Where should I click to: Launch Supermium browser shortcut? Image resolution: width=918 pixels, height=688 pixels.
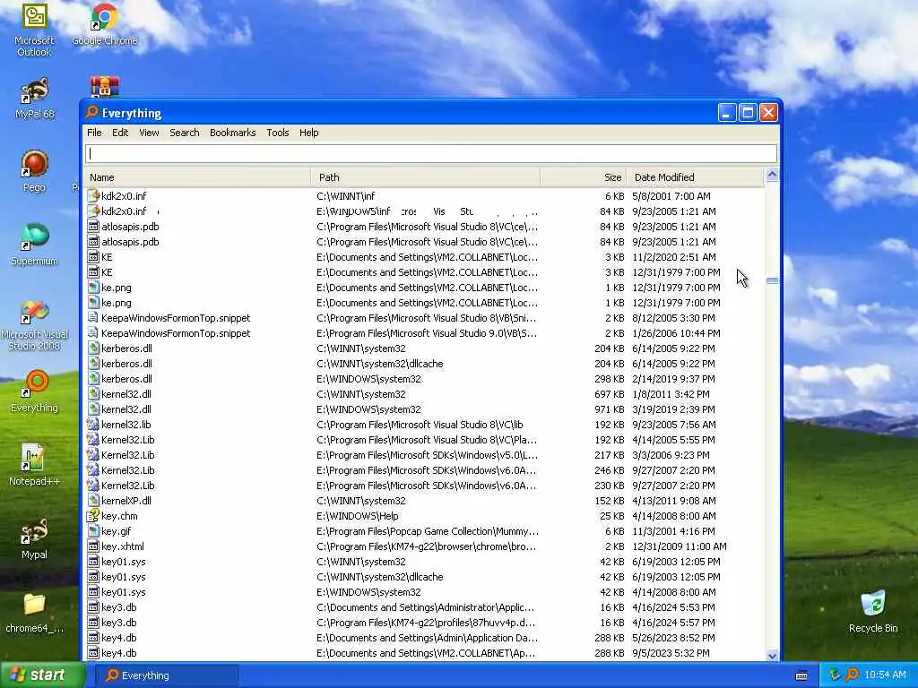[34, 245]
